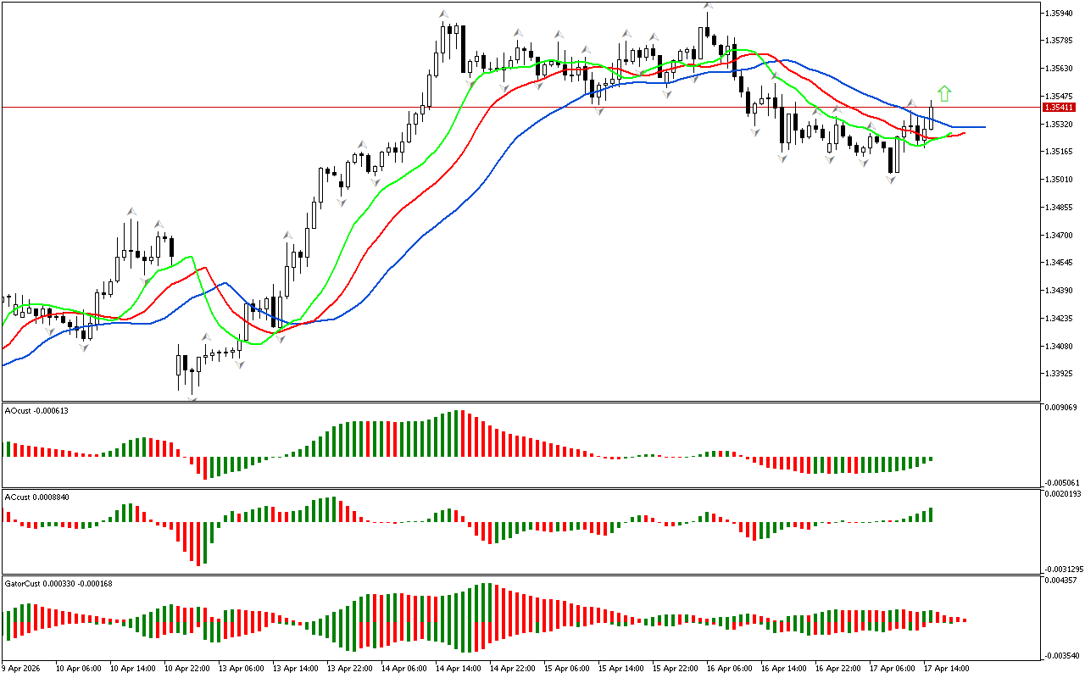The width and height of the screenshot is (1085, 678).
Task: Click the 1.33925 price axis label
Action: pyautogui.click(x=1060, y=374)
